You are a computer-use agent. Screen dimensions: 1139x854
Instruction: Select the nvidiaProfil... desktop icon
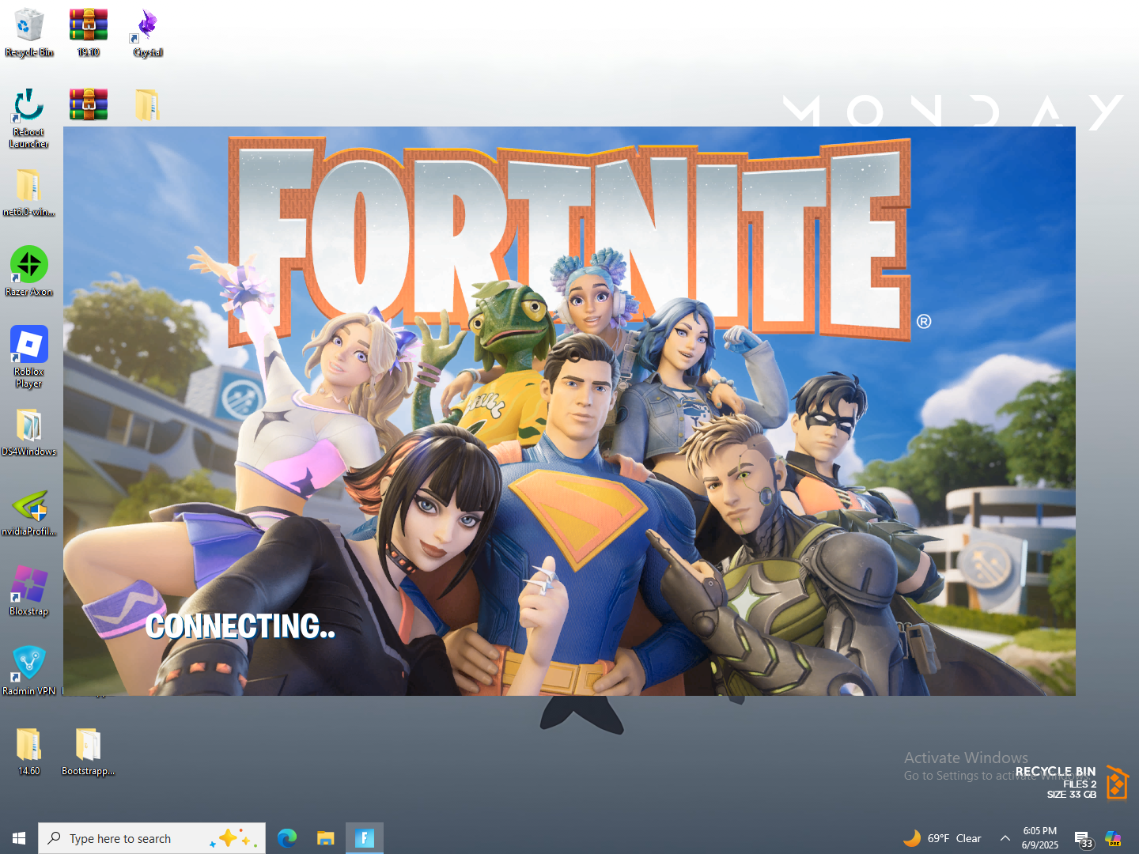point(29,512)
